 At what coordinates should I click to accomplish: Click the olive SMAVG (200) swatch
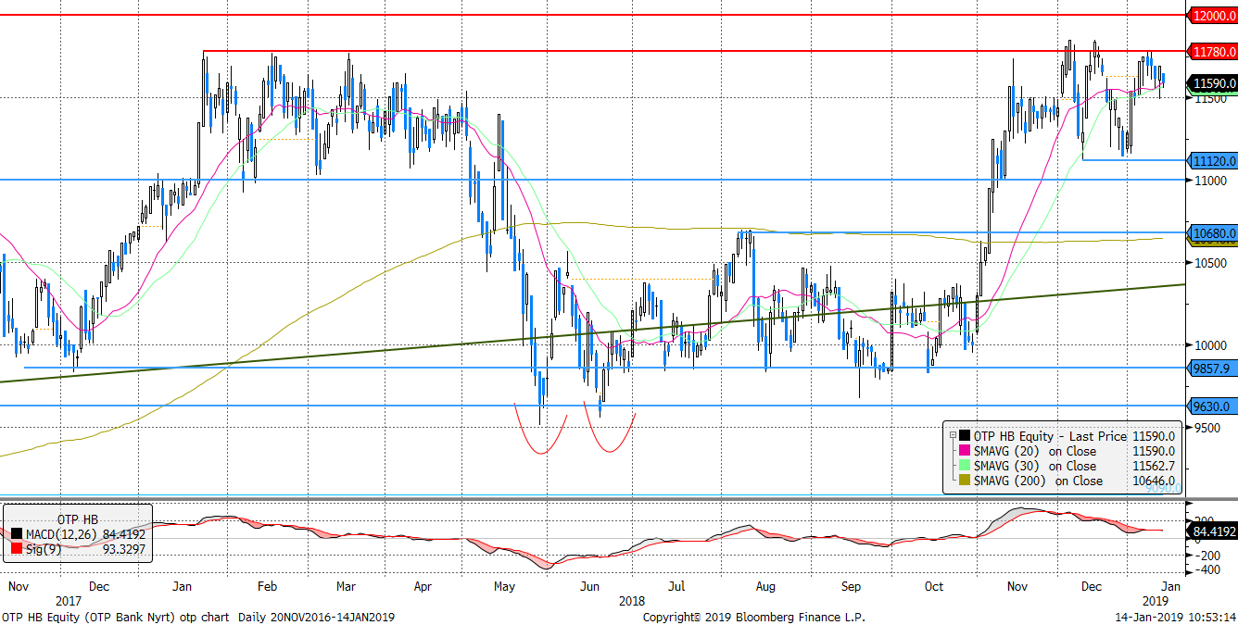(x=965, y=481)
